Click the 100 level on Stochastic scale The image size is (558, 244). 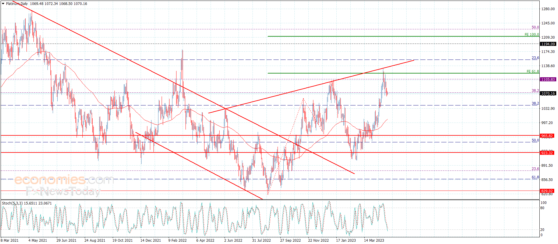[x=543, y=203]
